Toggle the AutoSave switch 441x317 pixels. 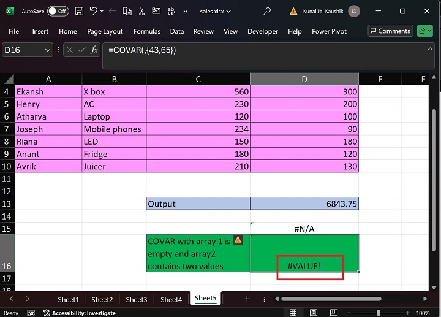click(x=58, y=11)
